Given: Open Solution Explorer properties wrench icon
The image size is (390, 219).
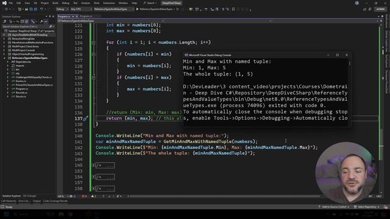Looking at the screenshot, I should [x=41, y=22].
